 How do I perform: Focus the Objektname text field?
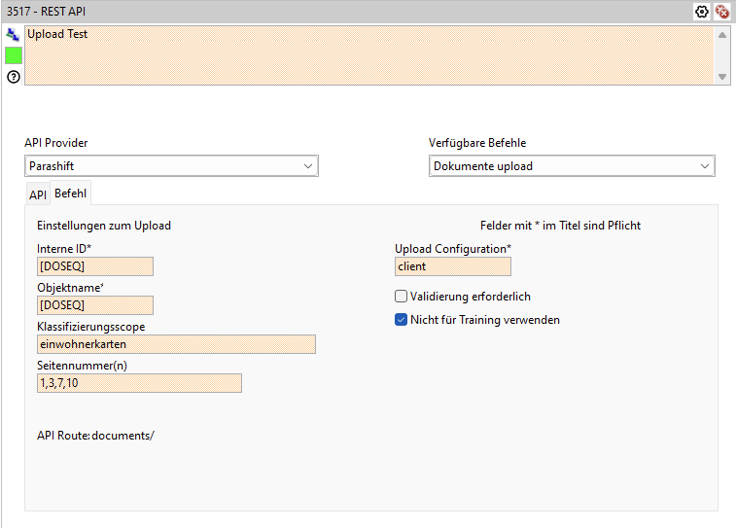point(95,305)
